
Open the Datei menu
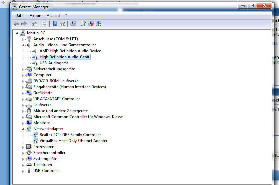pos(20,16)
